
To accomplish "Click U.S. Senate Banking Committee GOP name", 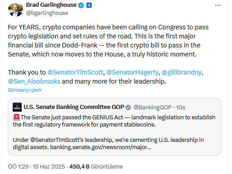I will coord(74,107).
